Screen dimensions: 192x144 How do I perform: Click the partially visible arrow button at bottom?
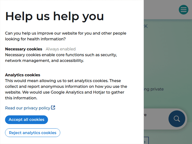tap(146, 141)
